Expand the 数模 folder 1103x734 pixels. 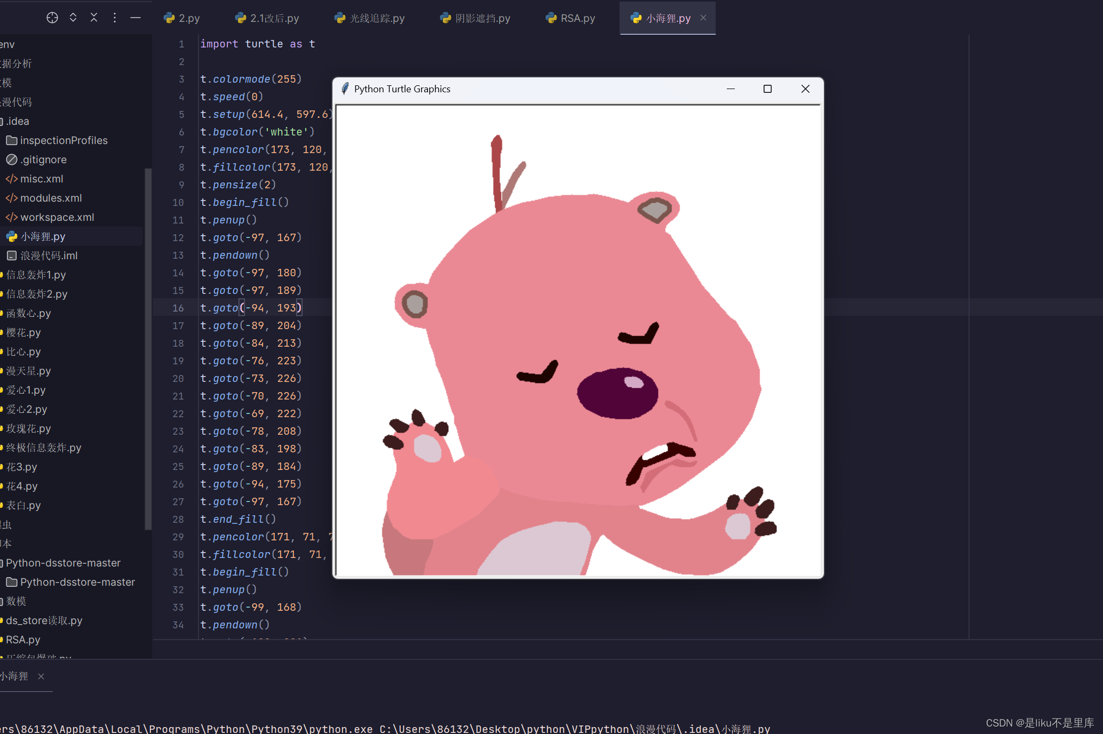tap(14, 601)
